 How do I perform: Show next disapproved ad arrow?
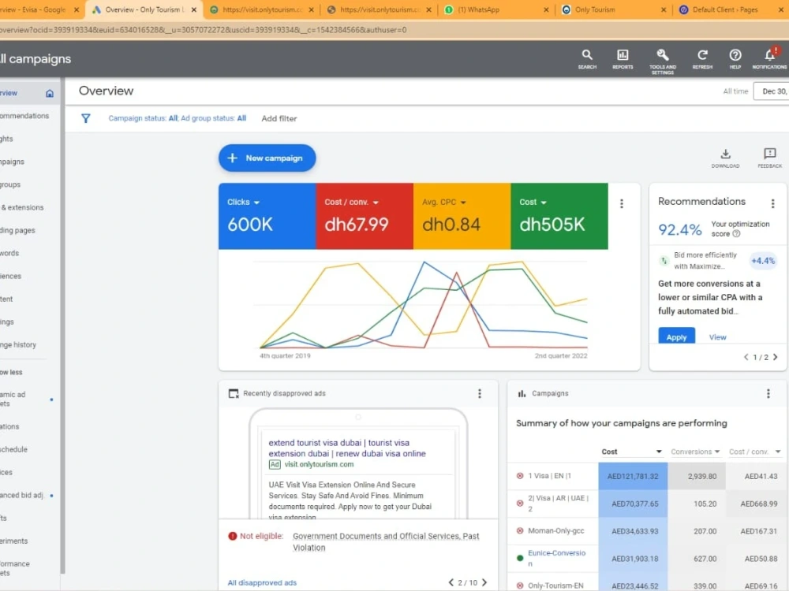coord(484,582)
